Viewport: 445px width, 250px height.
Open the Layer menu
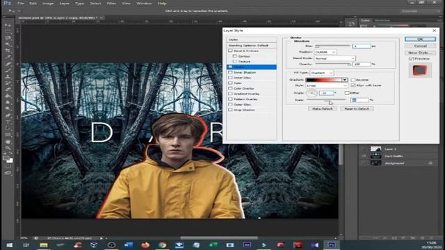(x=65, y=3)
